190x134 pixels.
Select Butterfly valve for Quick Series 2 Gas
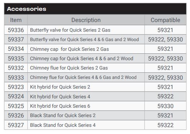(x=70, y=30)
